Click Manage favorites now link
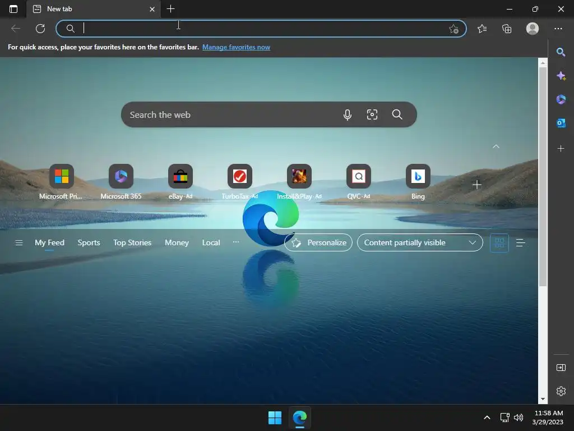The height and width of the screenshot is (431, 574). (236, 47)
